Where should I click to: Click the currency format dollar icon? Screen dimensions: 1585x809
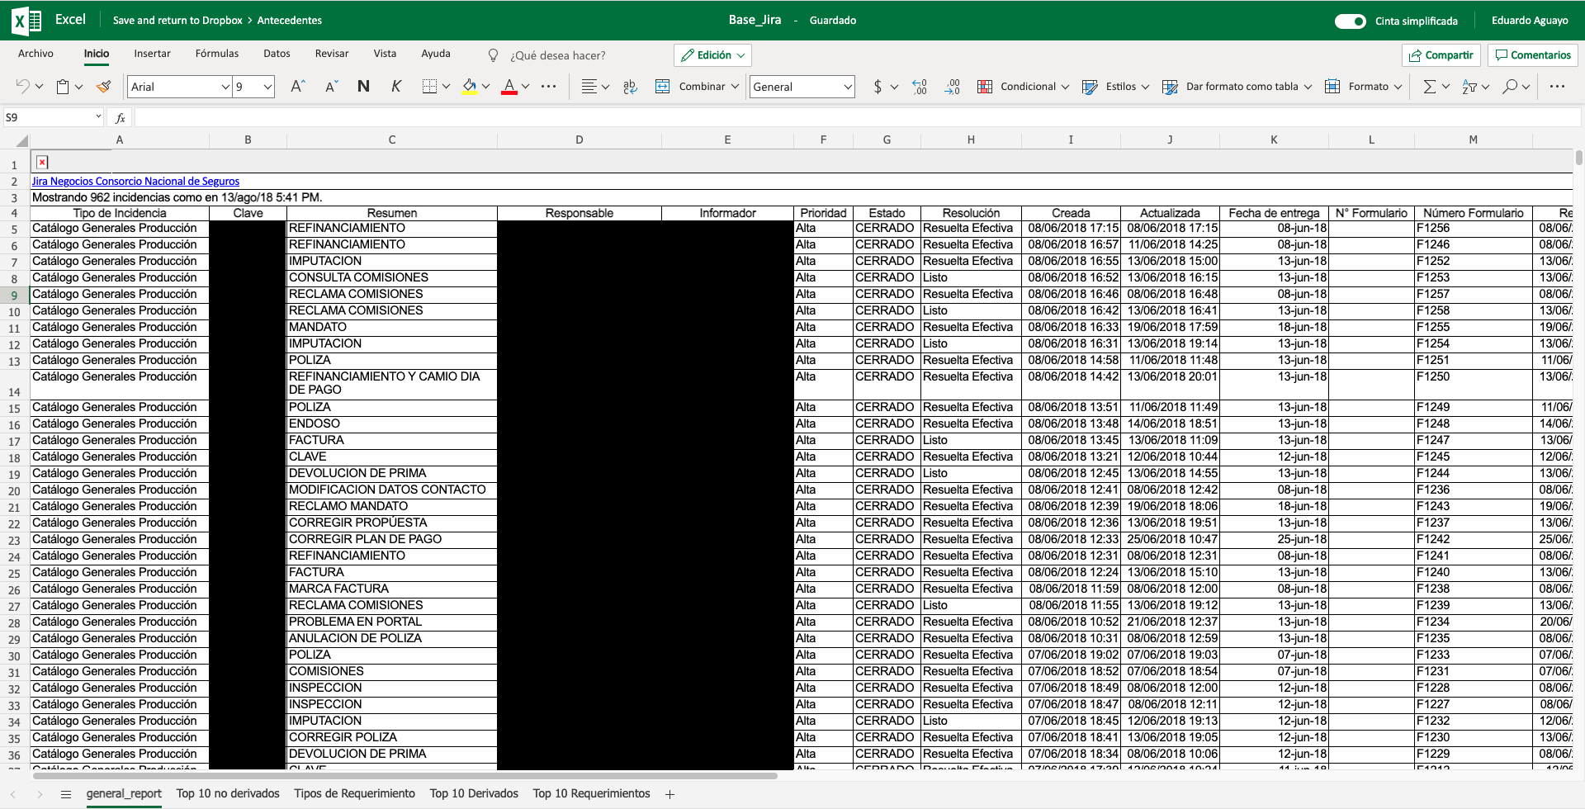tap(878, 86)
